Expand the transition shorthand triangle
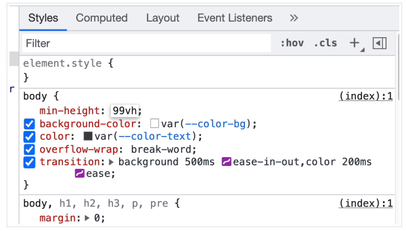Viewport: 406px width, 231px height. 111,162
